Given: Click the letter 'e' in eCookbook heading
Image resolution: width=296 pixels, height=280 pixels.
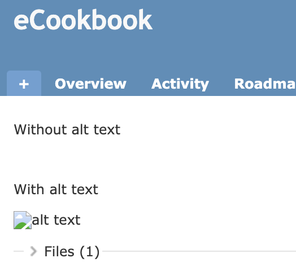Looking at the screenshot, I should tap(20, 22).
